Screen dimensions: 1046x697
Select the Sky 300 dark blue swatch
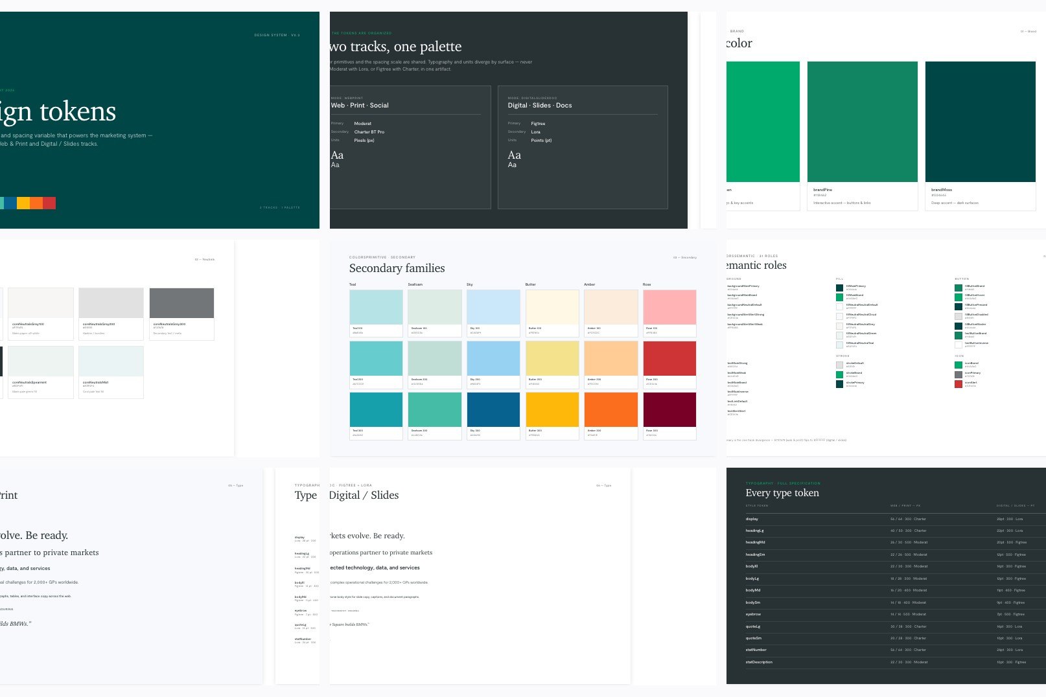pyautogui.click(x=493, y=409)
